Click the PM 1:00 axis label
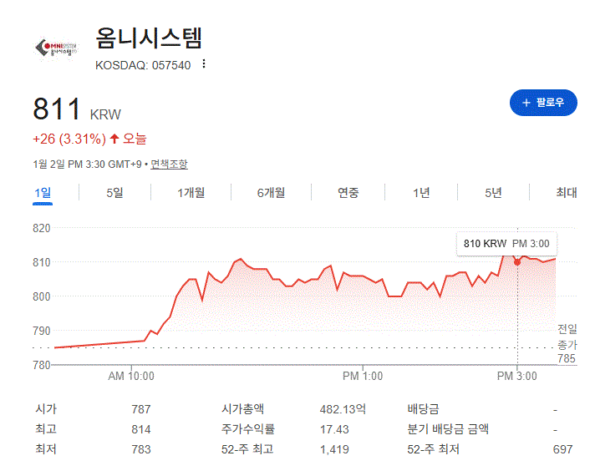The width and height of the screenshot is (590, 476). point(363,376)
